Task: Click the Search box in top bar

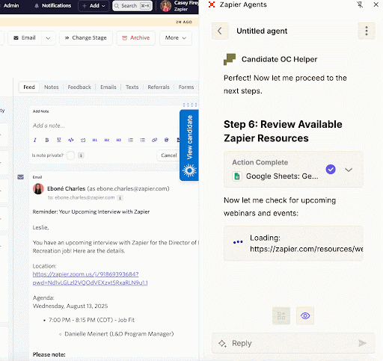Action: point(132,6)
